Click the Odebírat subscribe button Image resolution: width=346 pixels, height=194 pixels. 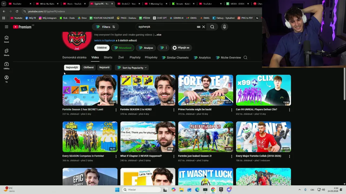point(102,48)
